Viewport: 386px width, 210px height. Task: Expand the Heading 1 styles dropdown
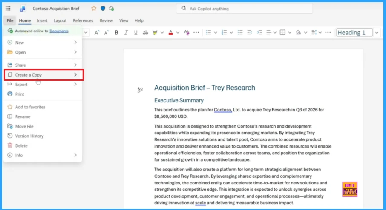tap(377, 33)
